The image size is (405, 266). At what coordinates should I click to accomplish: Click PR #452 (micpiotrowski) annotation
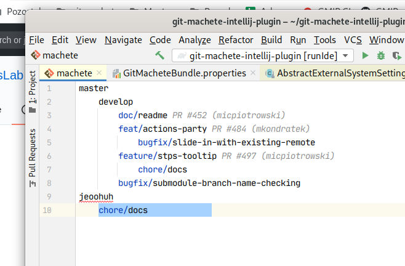point(229,115)
